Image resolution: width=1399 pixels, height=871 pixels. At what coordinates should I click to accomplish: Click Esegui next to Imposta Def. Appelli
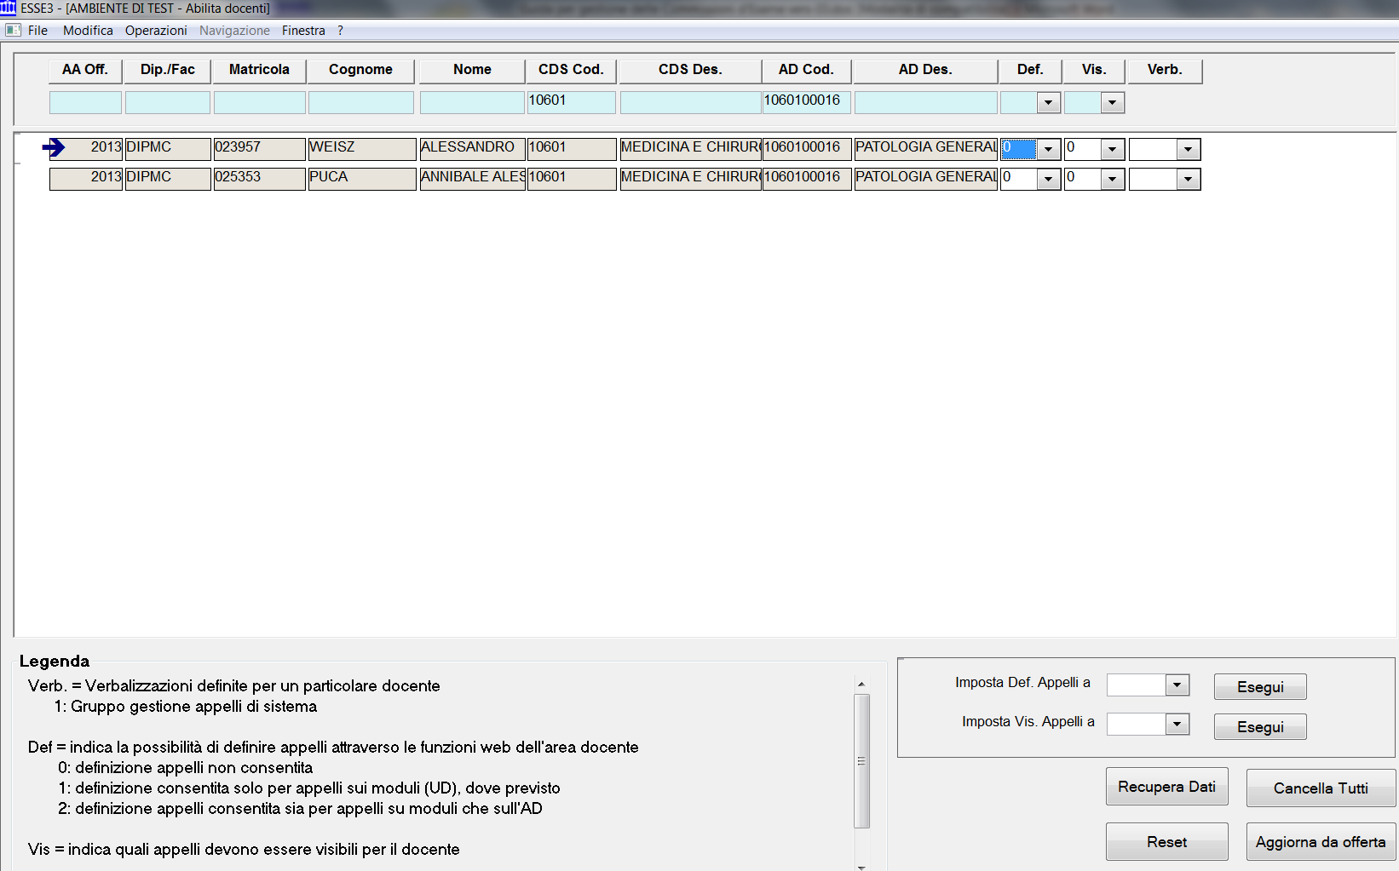[x=1260, y=687]
